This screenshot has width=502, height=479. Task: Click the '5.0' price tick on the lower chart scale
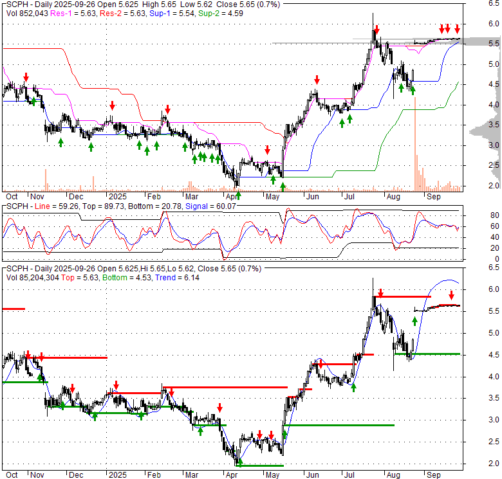click(x=494, y=333)
